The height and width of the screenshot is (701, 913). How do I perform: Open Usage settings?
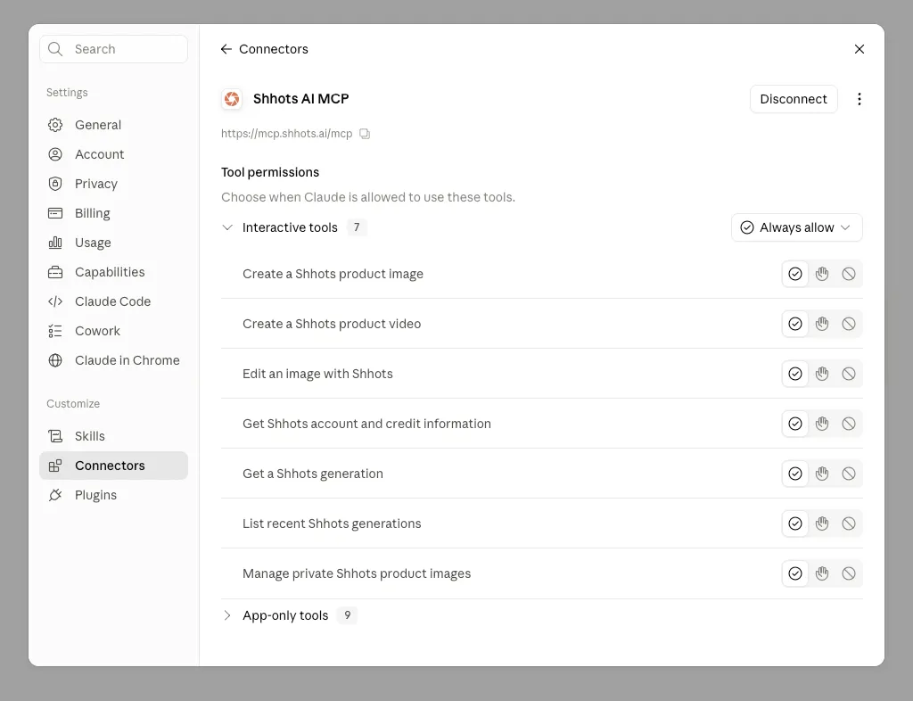pos(113,243)
